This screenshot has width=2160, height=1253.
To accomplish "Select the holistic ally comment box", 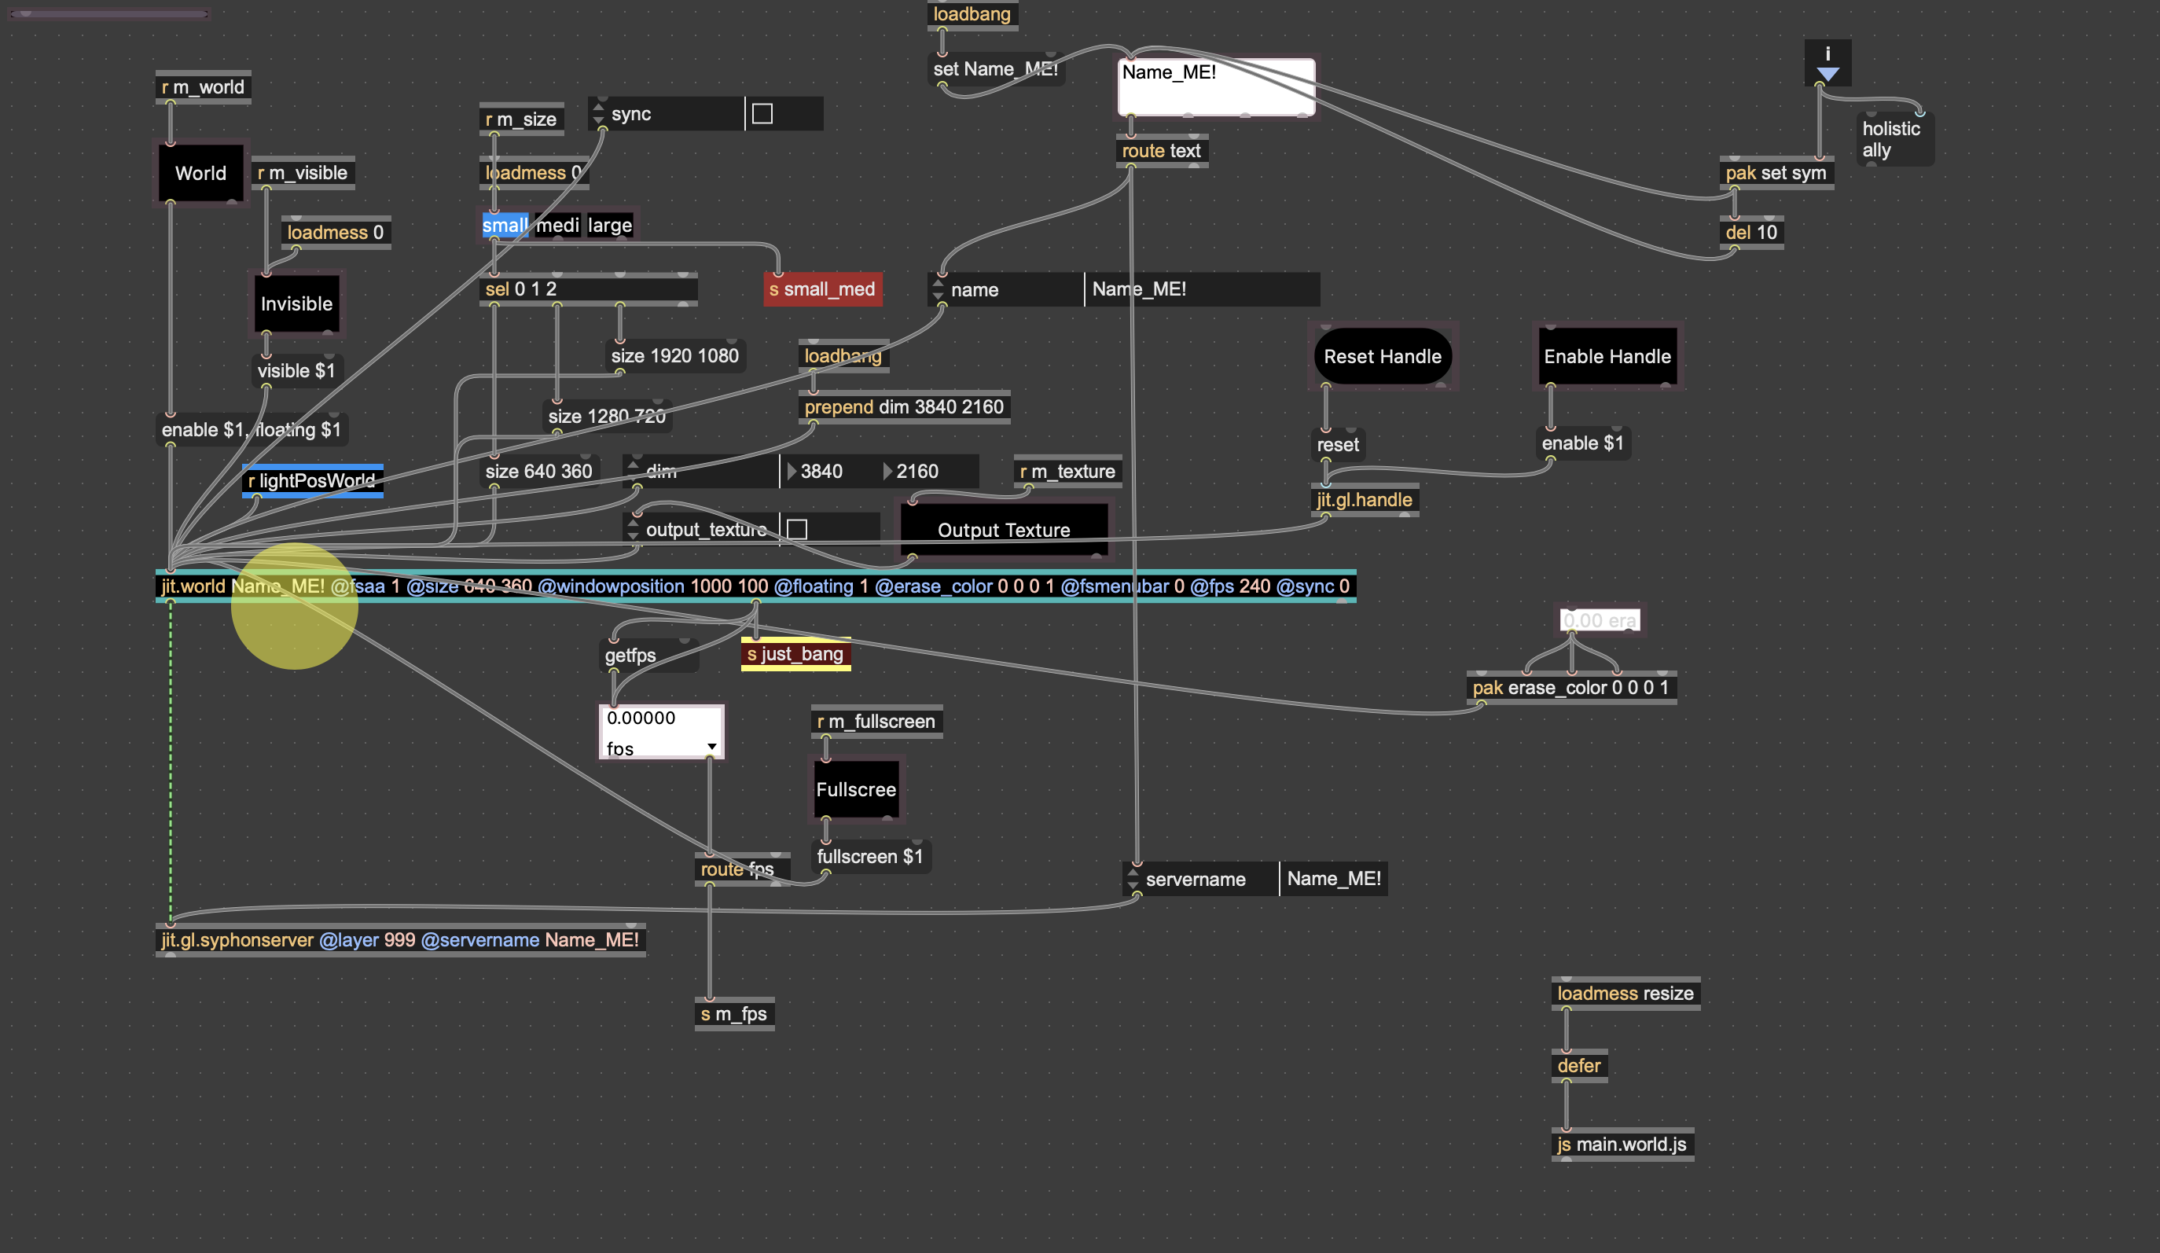I will [1895, 140].
